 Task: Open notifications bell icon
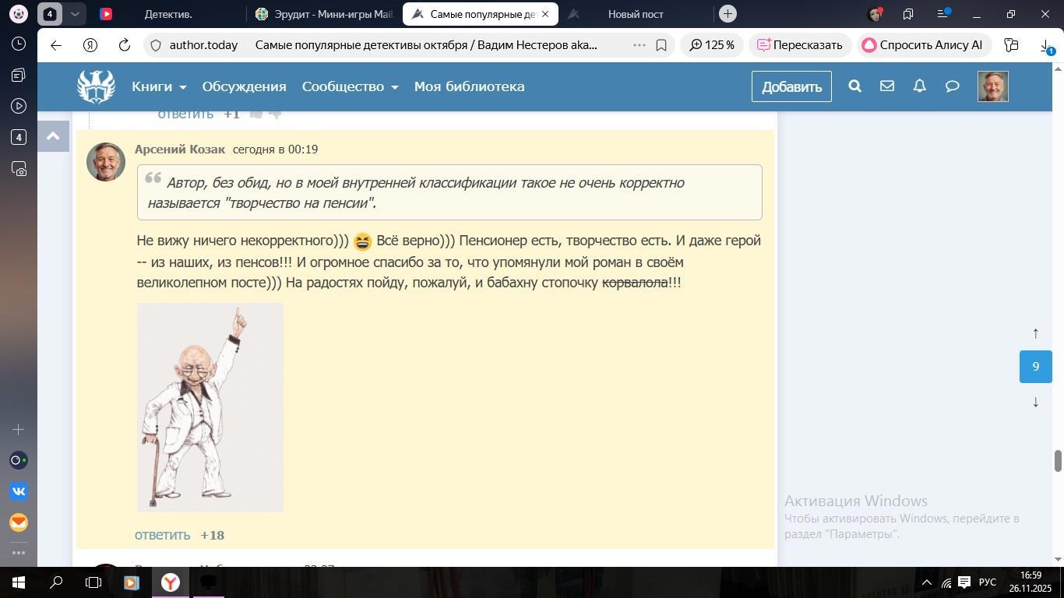click(920, 86)
